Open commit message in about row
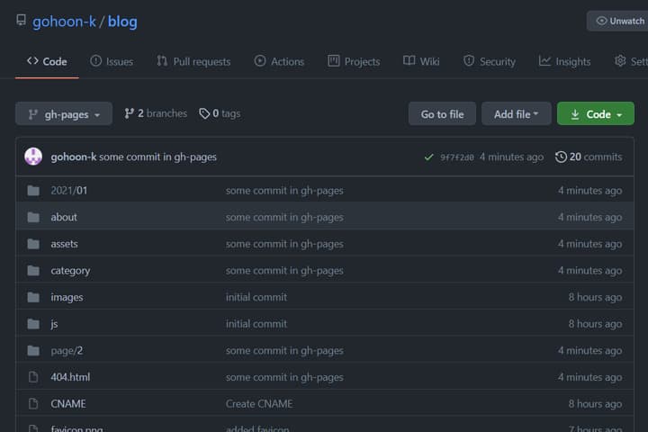This screenshot has height=432, width=648. [x=284, y=218]
